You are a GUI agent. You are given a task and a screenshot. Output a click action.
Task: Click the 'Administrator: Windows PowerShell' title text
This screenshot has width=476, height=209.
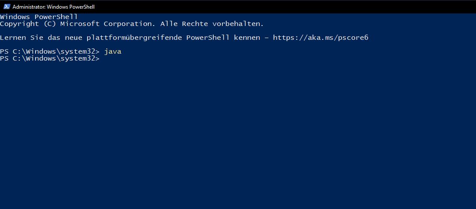coord(53,6)
